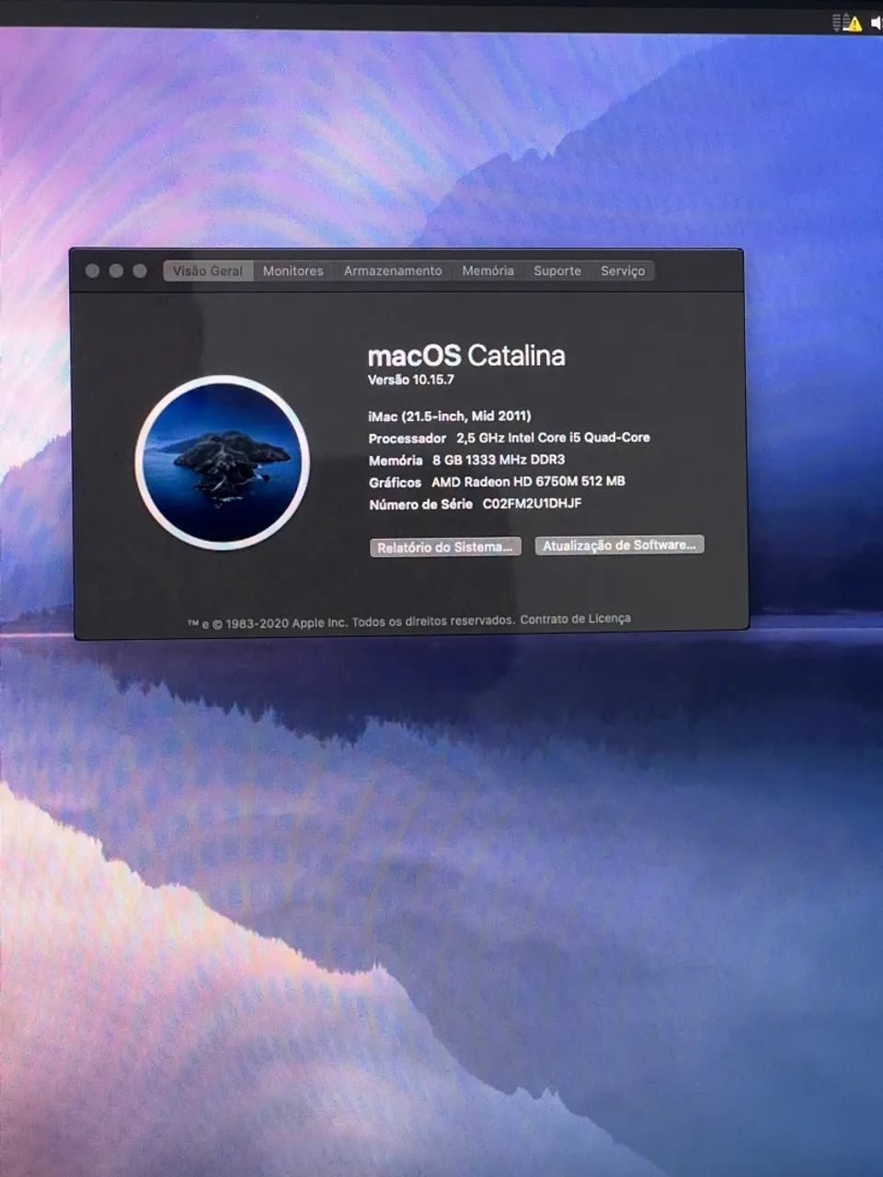Select the Memória tab
The width and height of the screenshot is (883, 1177).
pos(487,270)
